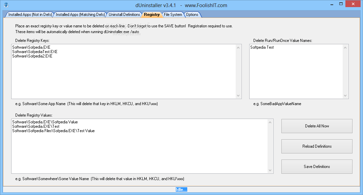Image resolution: width=363 pixels, height=195 pixels.
Task: Select the Registry tab
Action: [152, 15]
